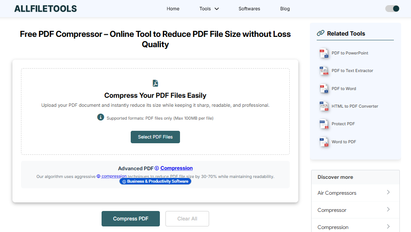The image size is (411, 232).
Task: Click the HTML to PDF Converter icon
Action: point(324,106)
